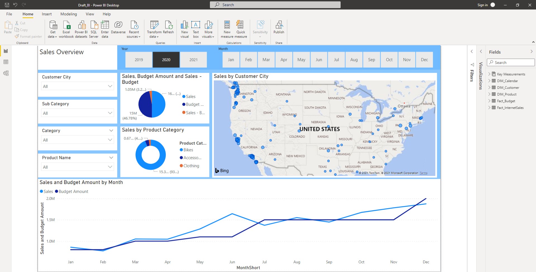Expand the Filters pane
Viewport: 536px width, 272px height.
pos(472,52)
